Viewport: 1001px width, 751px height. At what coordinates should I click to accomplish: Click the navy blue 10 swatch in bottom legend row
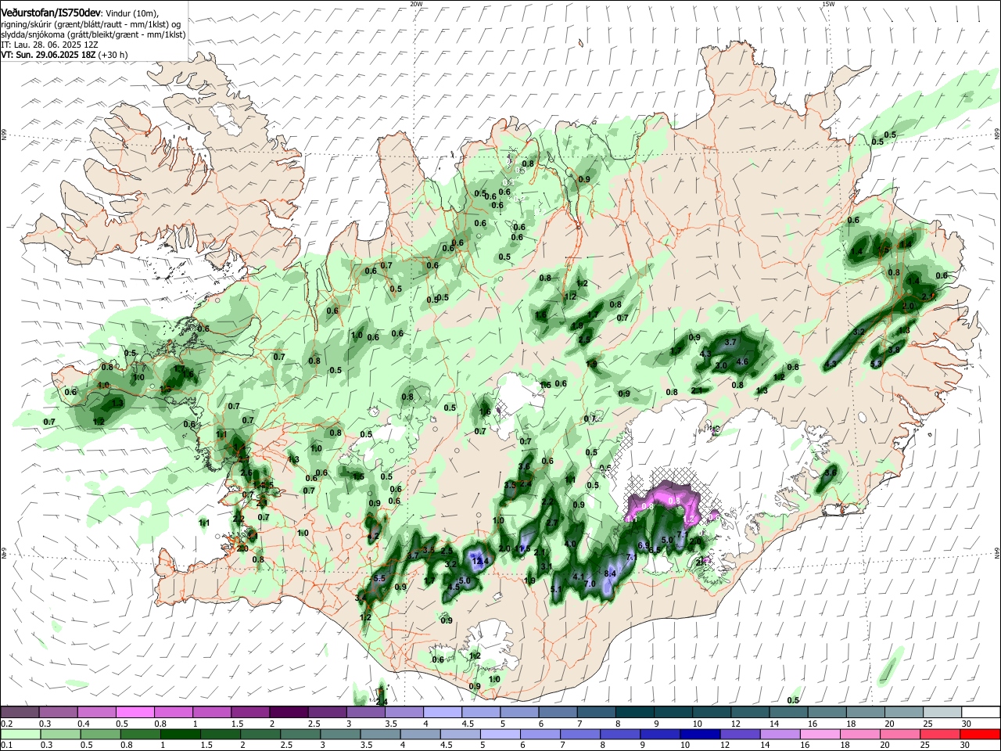click(701, 734)
